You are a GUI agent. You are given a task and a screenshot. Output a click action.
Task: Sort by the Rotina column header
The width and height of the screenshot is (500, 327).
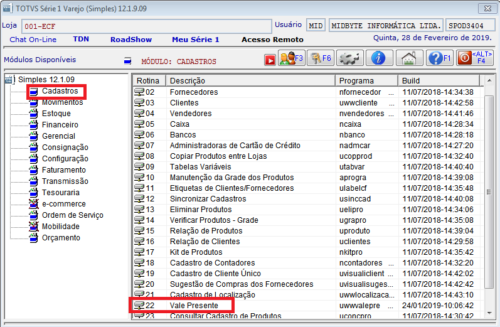[x=149, y=81]
